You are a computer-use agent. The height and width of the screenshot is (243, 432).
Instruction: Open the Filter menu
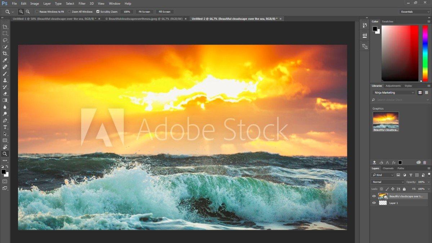82,4
